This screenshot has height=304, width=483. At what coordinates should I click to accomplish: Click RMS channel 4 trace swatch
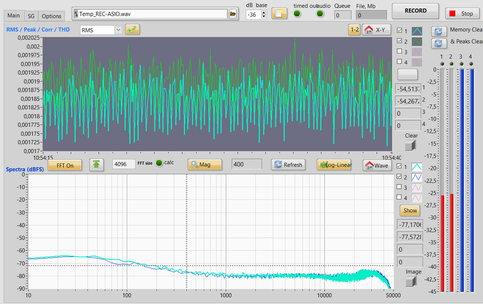coord(416,62)
